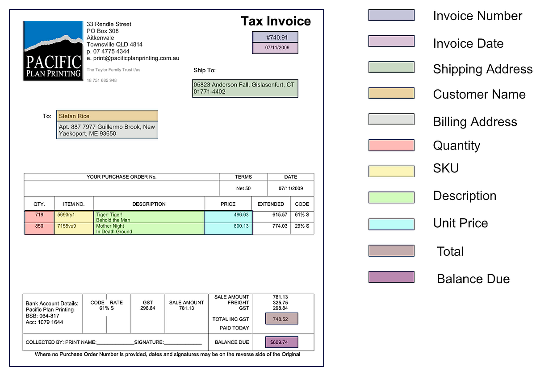Image resolution: width=536 pixels, height=371 pixels.
Task: Click the quantity cell showing 719
Action: point(39,215)
